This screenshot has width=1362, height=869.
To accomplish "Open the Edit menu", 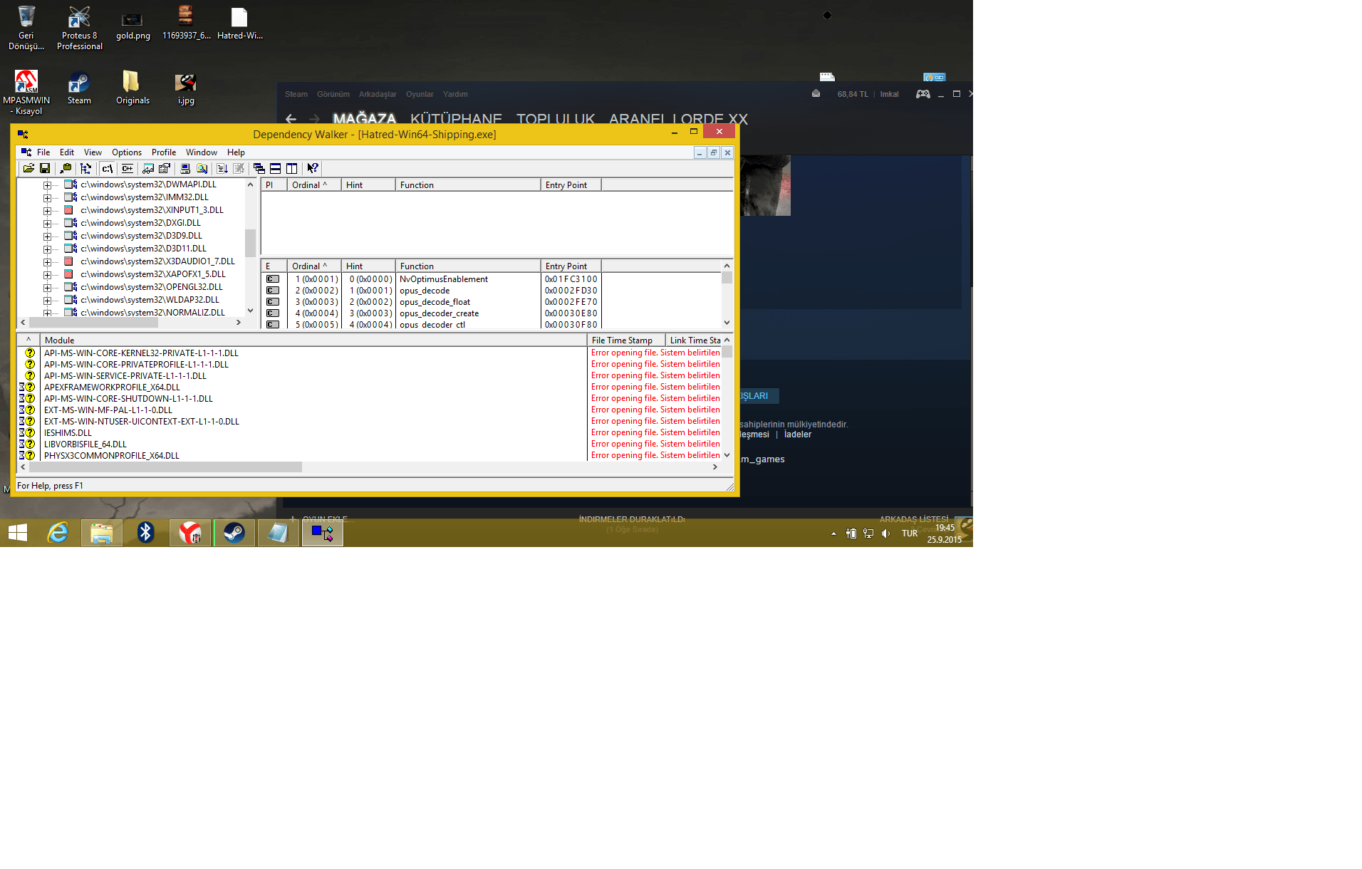I will (67, 152).
